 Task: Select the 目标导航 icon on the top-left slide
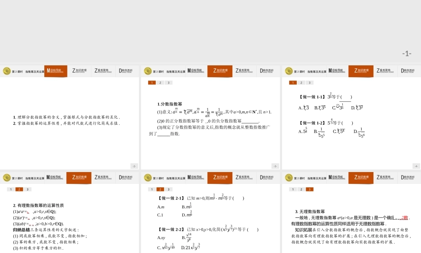(56, 71)
